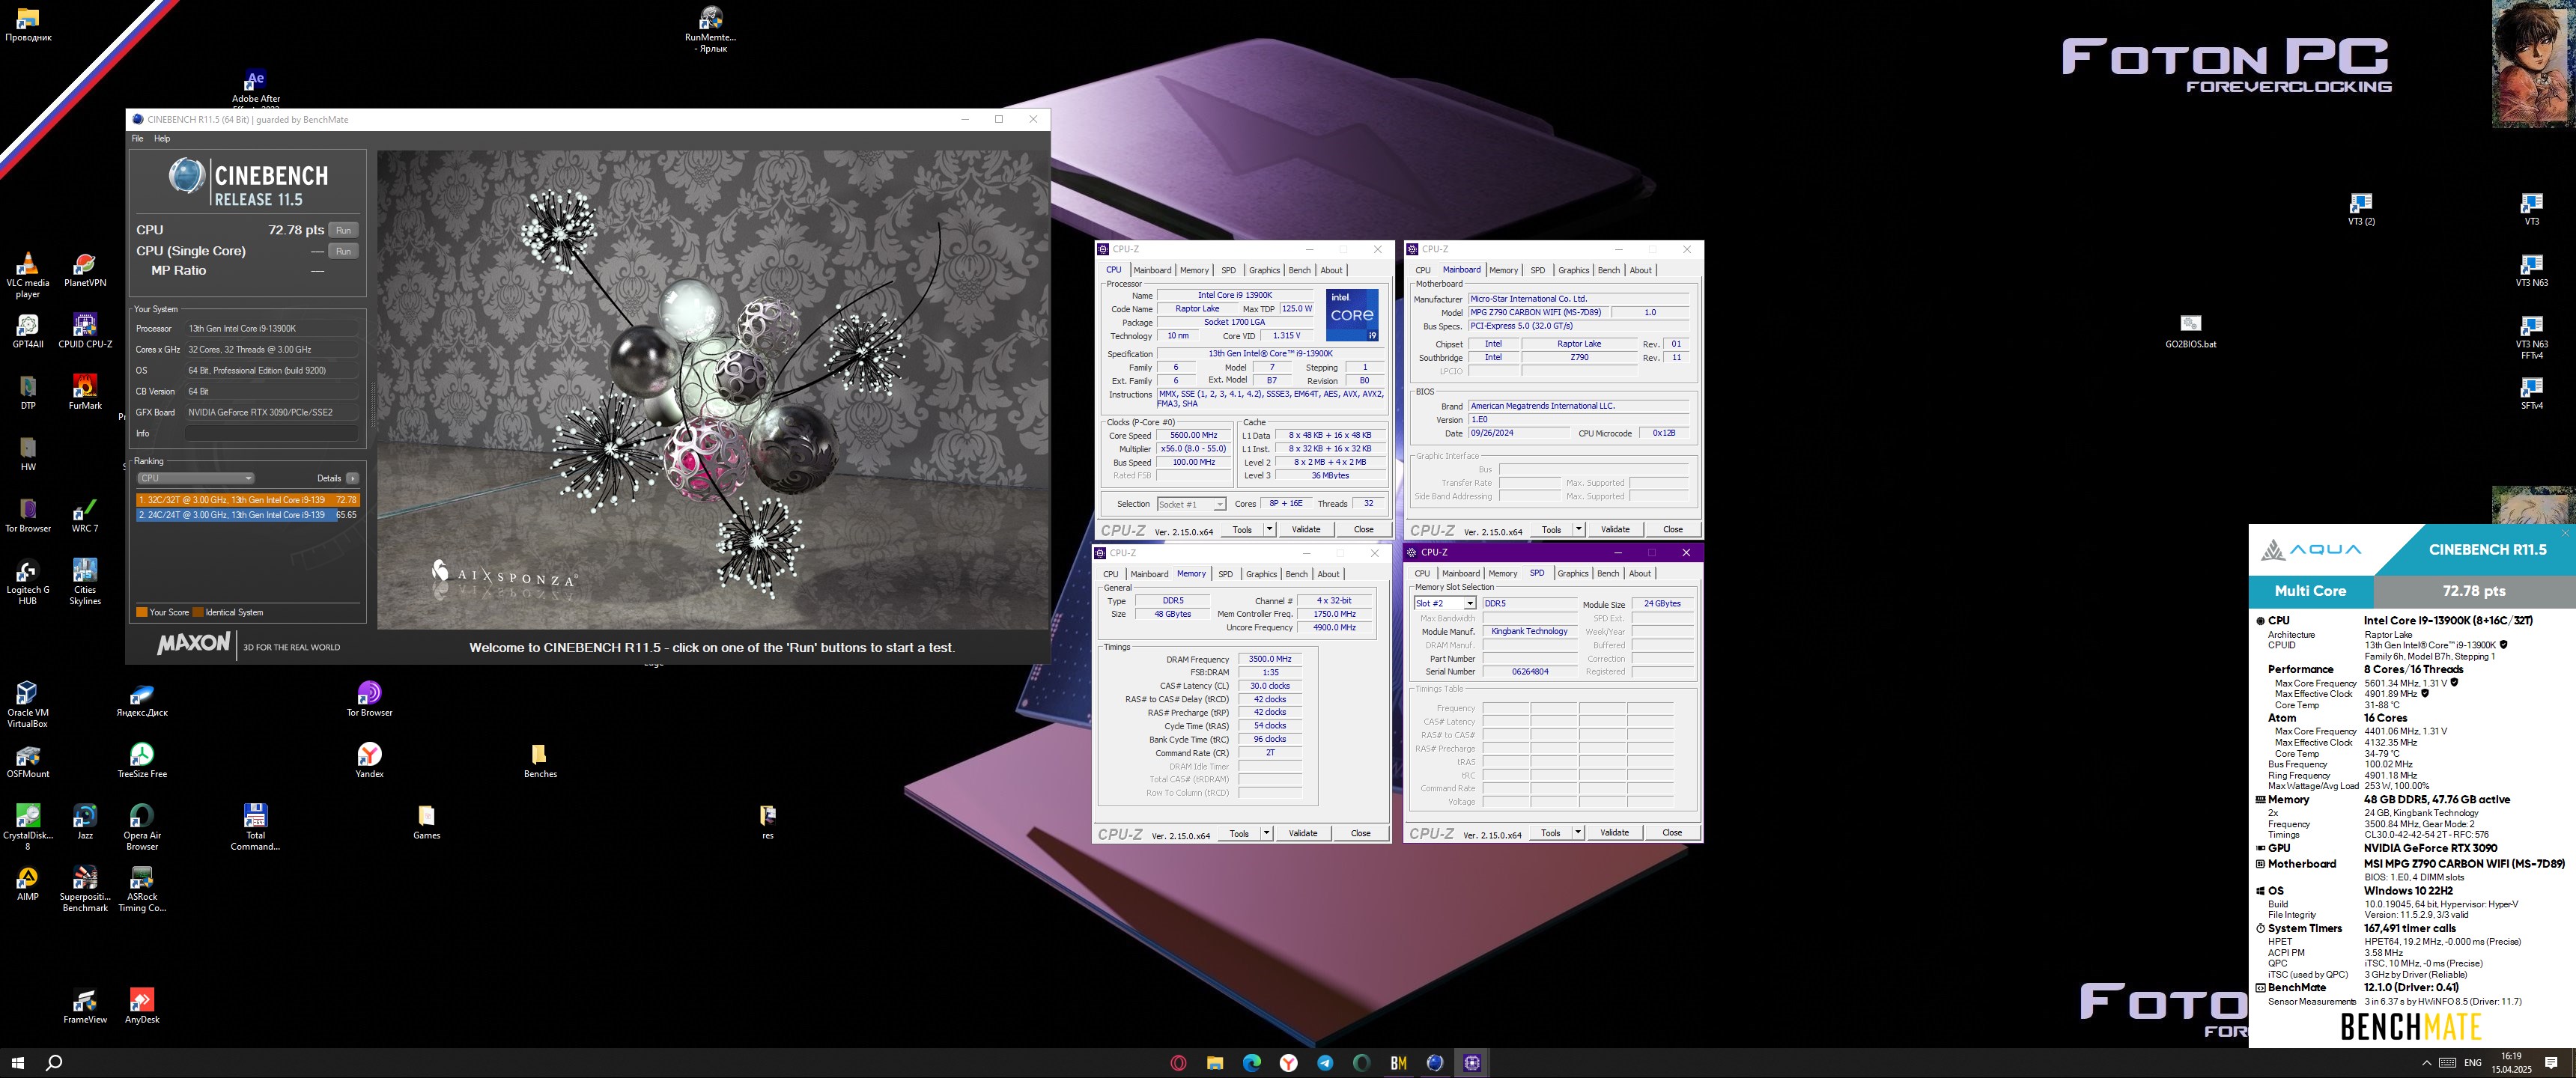Switch to About tab in SPD window

1640,573
